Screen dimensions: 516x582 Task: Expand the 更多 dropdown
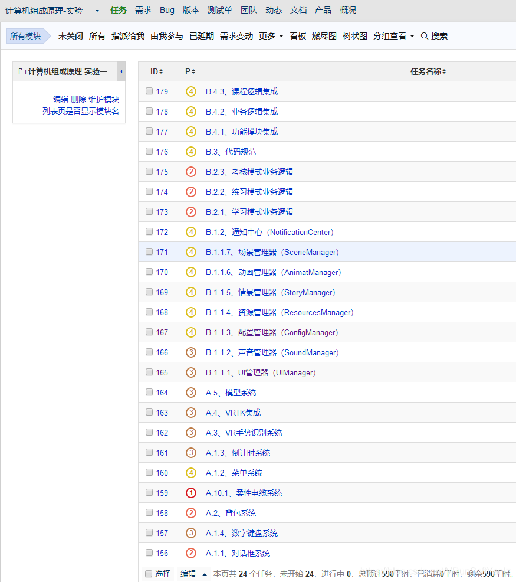pos(271,36)
